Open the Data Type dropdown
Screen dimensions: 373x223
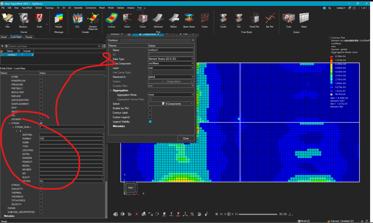(170, 59)
